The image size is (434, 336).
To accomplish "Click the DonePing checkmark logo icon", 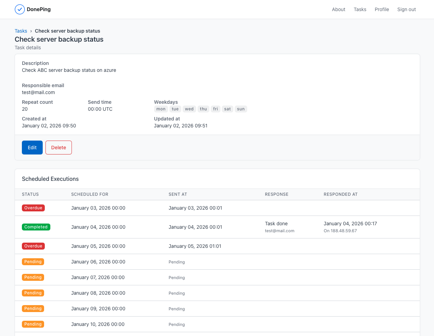I will [20, 9].
